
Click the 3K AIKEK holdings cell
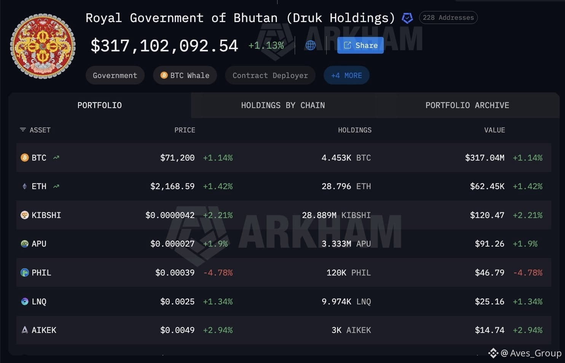click(351, 330)
